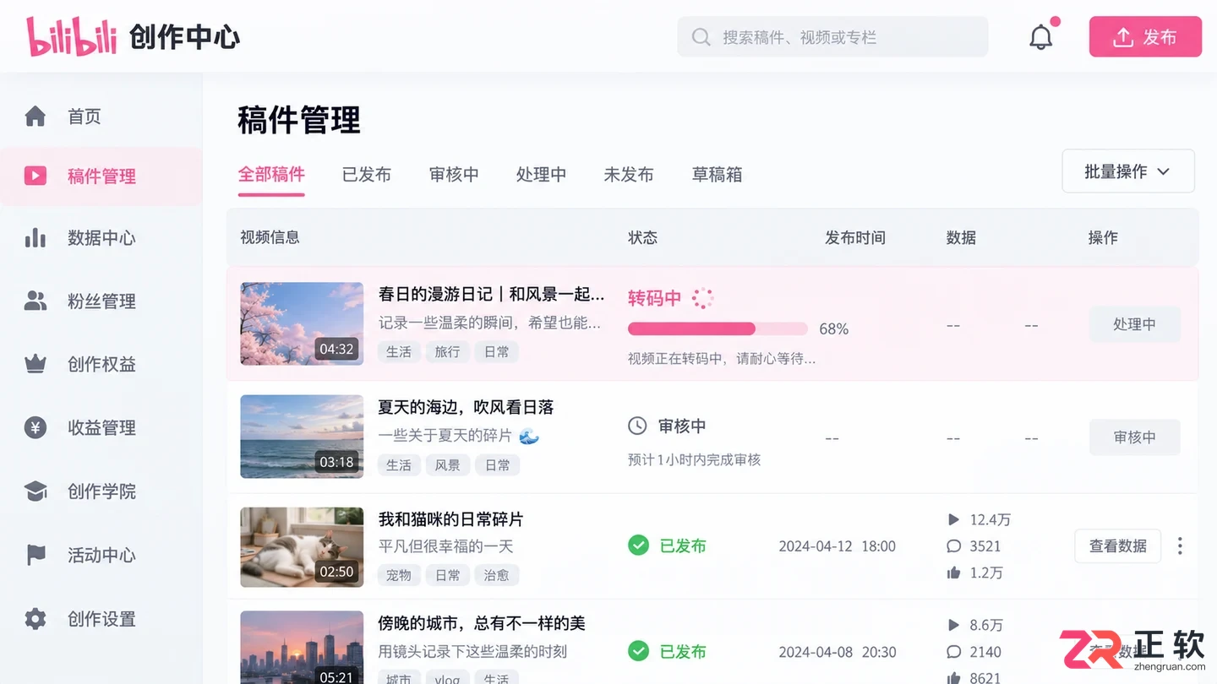Click the 首页 home icon
1217x684 pixels.
[35, 116]
